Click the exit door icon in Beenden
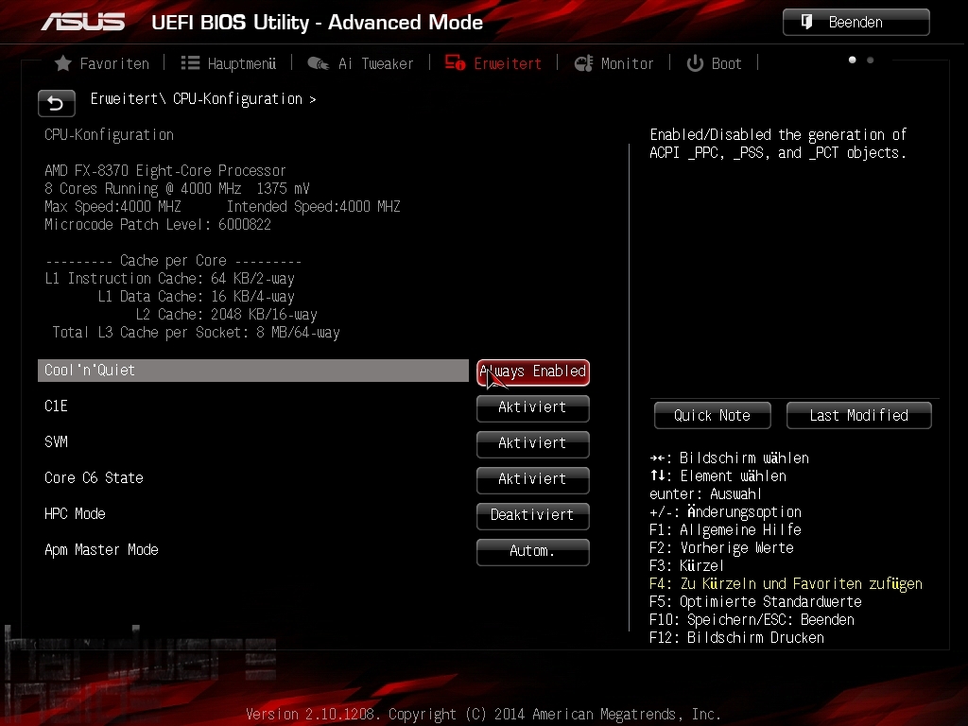This screenshot has height=726, width=968. click(x=806, y=23)
